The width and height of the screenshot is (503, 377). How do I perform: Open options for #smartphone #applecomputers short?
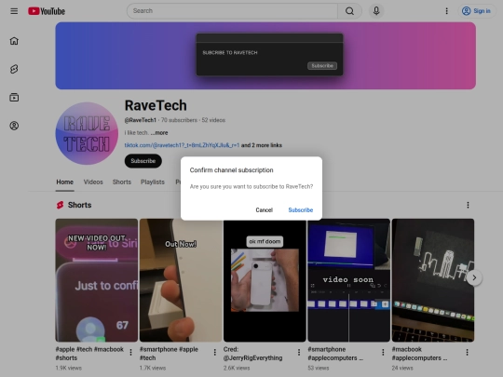pos(383,352)
